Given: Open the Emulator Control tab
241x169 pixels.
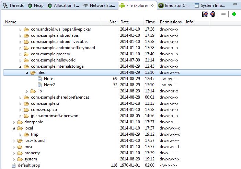Looking at the screenshot, I should [x=173, y=5].
